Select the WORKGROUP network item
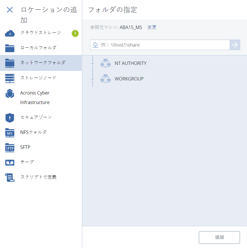The height and width of the screenshot is (248, 247). (129, 79)
